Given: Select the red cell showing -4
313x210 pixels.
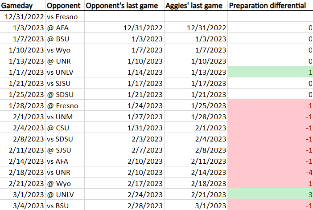Looking at the screenshot, I should coord(270,172).
